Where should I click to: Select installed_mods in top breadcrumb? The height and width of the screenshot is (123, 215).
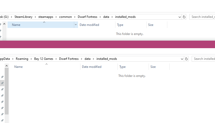(125, 17)
